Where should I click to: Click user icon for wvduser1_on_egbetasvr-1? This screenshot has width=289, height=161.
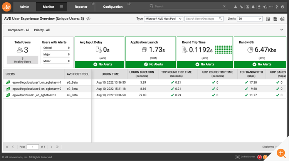coord(8,95)
